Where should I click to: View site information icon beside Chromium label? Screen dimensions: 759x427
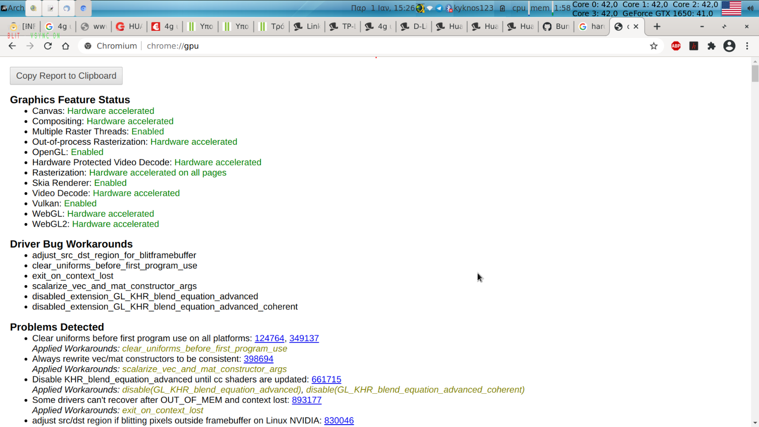[x=88, y=46]
